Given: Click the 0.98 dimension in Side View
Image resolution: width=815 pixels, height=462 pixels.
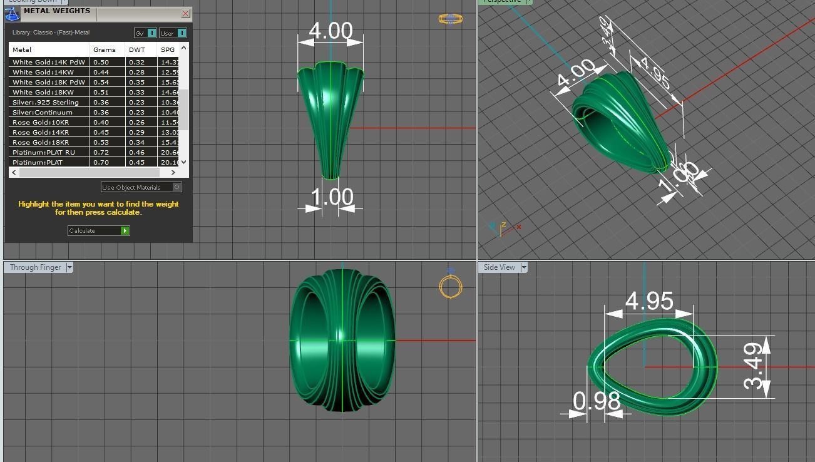Looking at the screenshot, I should click(597, 401).
